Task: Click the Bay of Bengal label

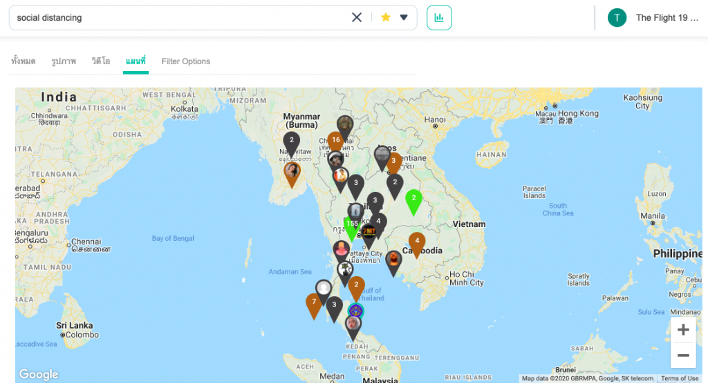Action: click(173, 239)
